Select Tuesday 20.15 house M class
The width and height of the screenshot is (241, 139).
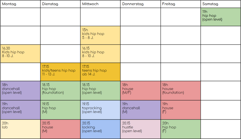click(61, 129)
